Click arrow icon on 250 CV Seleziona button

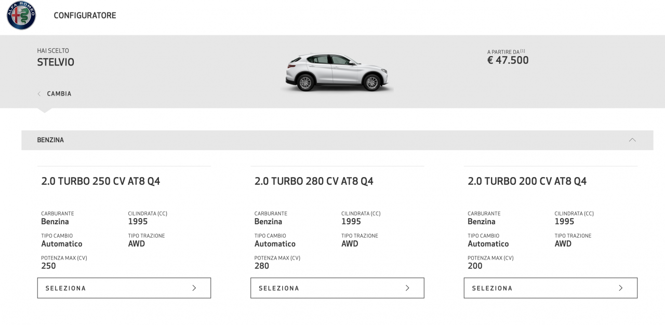pos(194,288)
